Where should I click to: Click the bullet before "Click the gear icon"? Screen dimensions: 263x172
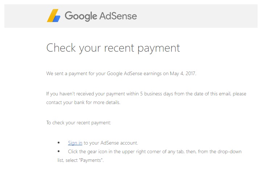59,151
